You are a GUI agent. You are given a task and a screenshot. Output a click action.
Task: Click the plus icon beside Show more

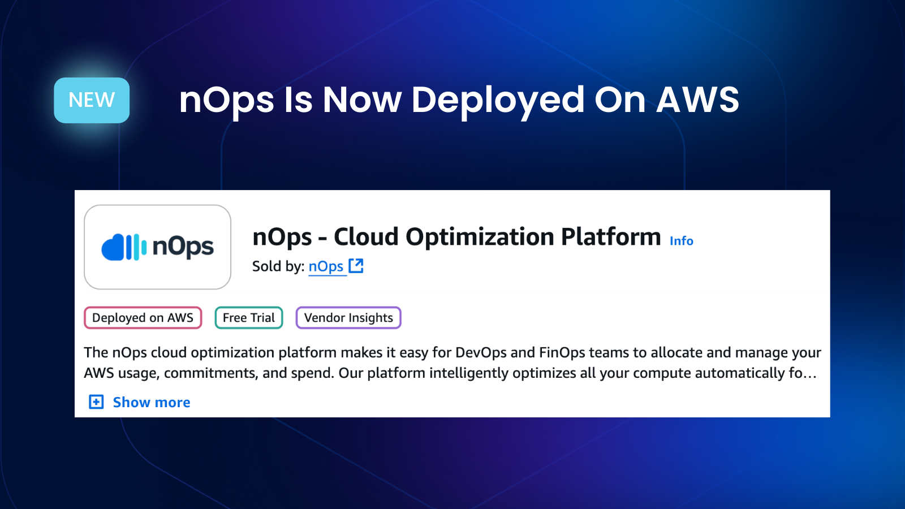[96, 402]
